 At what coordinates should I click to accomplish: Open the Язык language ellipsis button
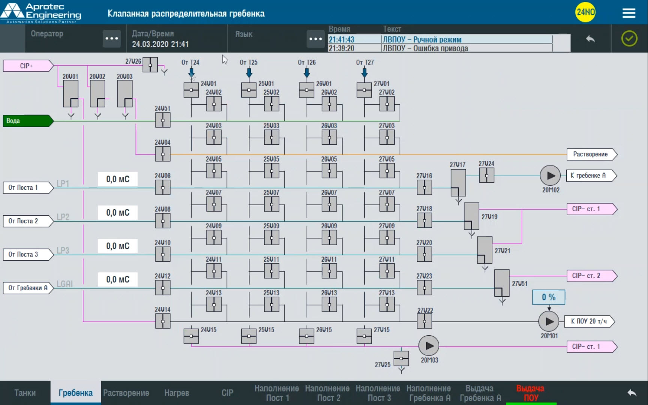pyautogui.click(x=315, y=39)
